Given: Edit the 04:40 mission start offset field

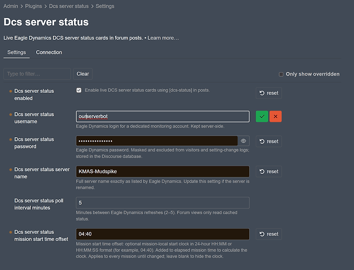Looking at the screenshot, I should [x=163, y=234].
